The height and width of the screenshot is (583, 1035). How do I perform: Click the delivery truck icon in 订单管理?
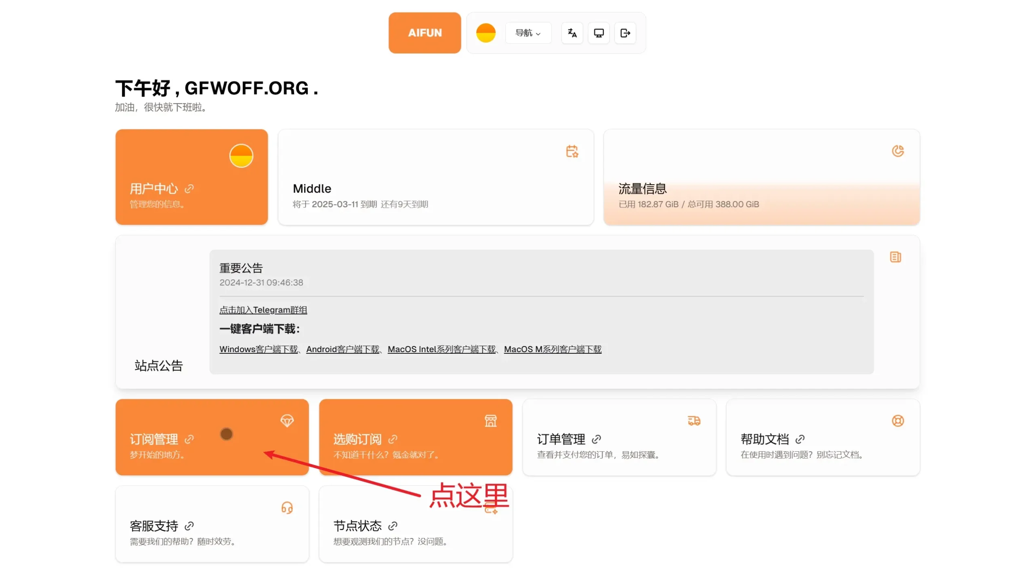pyautogui.click(x=694, y=421)
